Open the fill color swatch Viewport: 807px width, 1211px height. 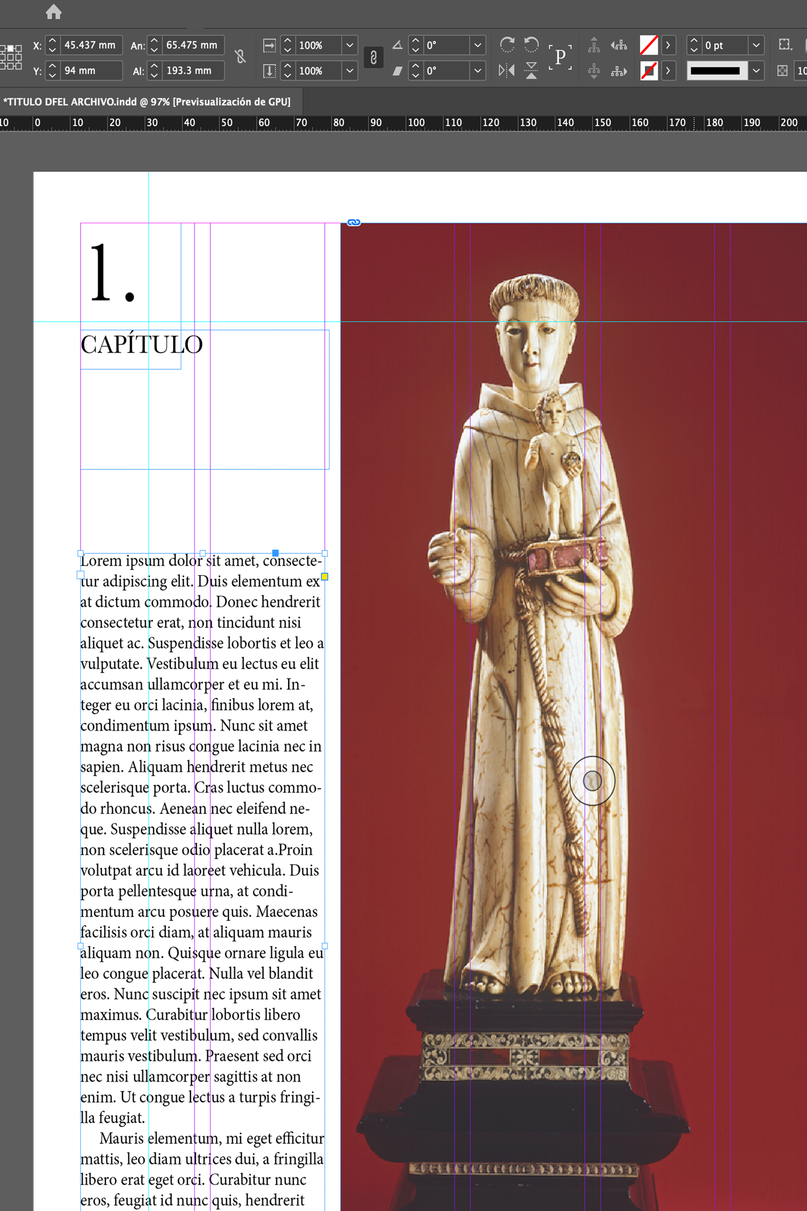pyautogui.click(x=649, y=45)
